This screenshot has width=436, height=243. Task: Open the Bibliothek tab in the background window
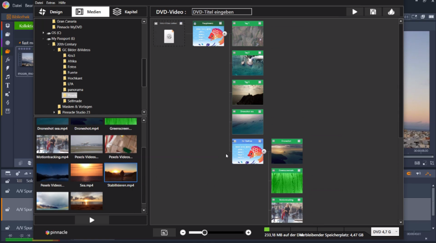[x=18, y=17]
